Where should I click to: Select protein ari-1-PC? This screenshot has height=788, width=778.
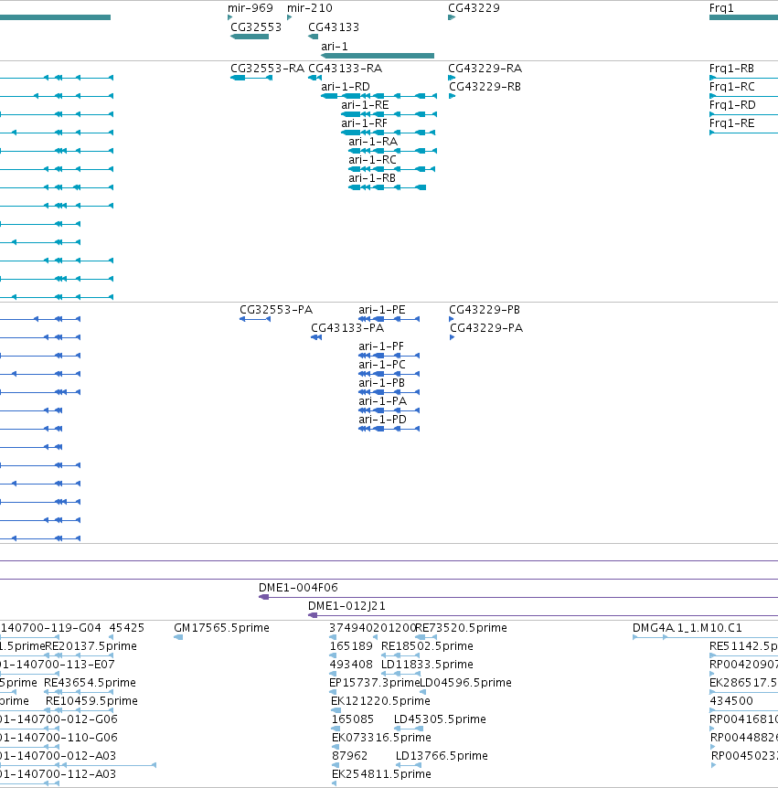(389, 374)
